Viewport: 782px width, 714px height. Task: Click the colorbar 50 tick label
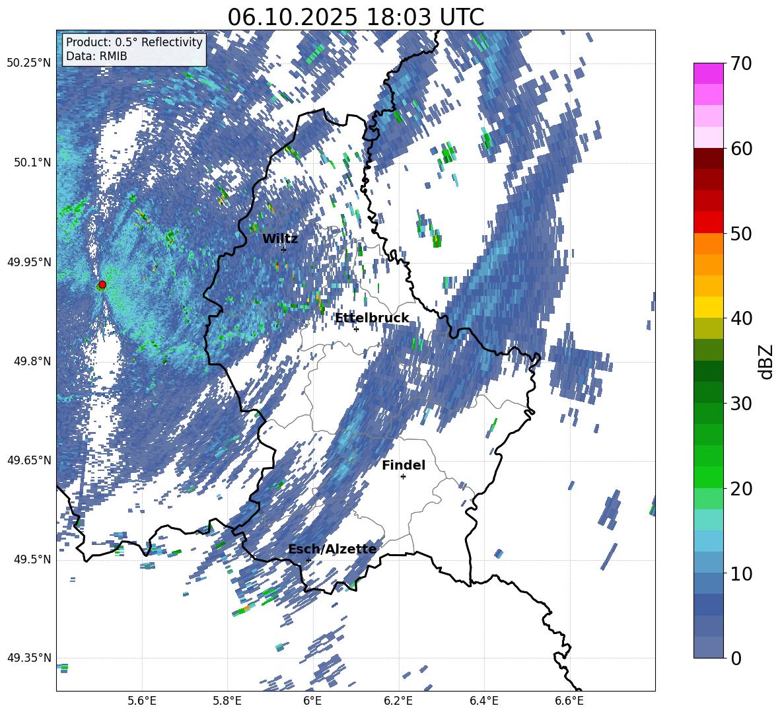click(741, 233)
